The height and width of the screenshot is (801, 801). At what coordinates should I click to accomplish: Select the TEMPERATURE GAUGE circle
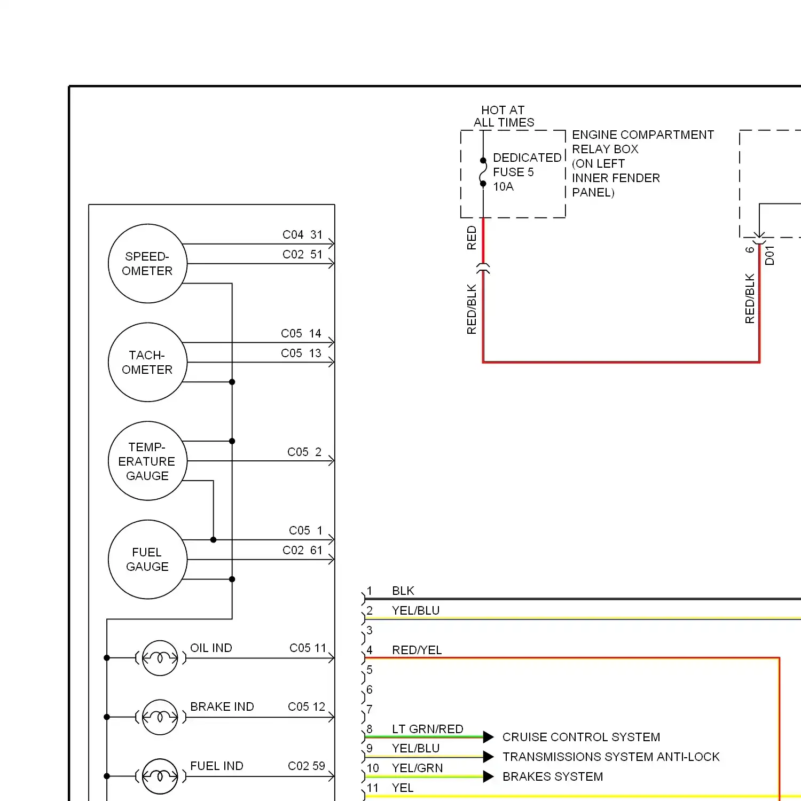147,461
